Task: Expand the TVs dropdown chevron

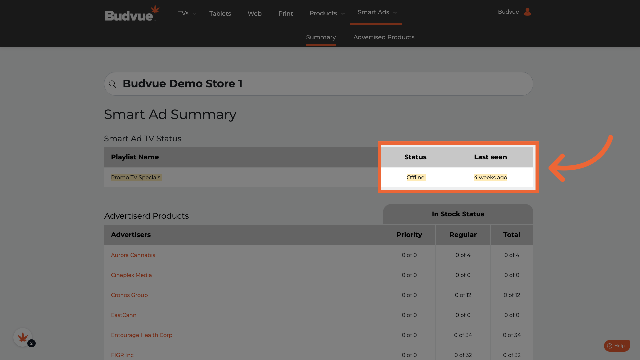Action: click(195, 14)
